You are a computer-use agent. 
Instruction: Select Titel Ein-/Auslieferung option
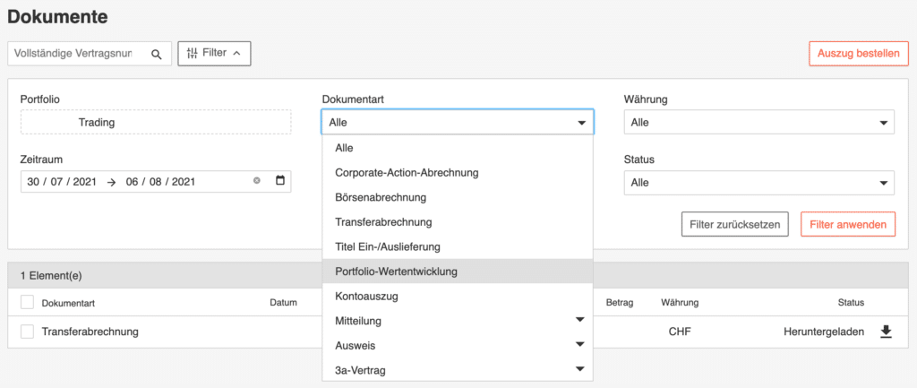pos(458,247)
